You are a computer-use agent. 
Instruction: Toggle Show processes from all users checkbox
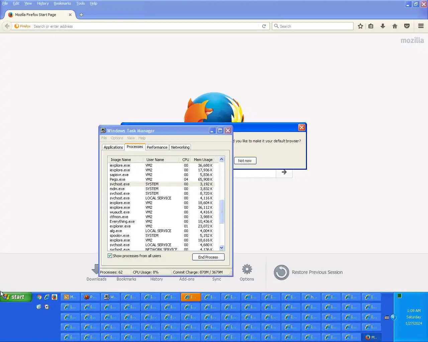coord(110,256)
